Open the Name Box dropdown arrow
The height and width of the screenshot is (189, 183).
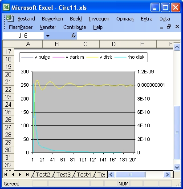pyautogui.click(x=48, y=36)
